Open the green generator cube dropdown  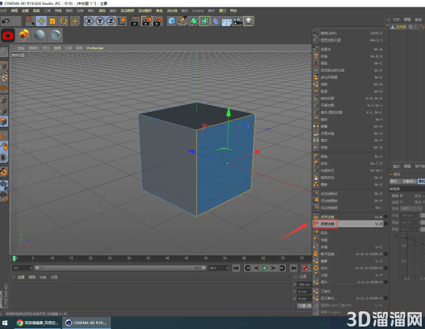point(194,21)
